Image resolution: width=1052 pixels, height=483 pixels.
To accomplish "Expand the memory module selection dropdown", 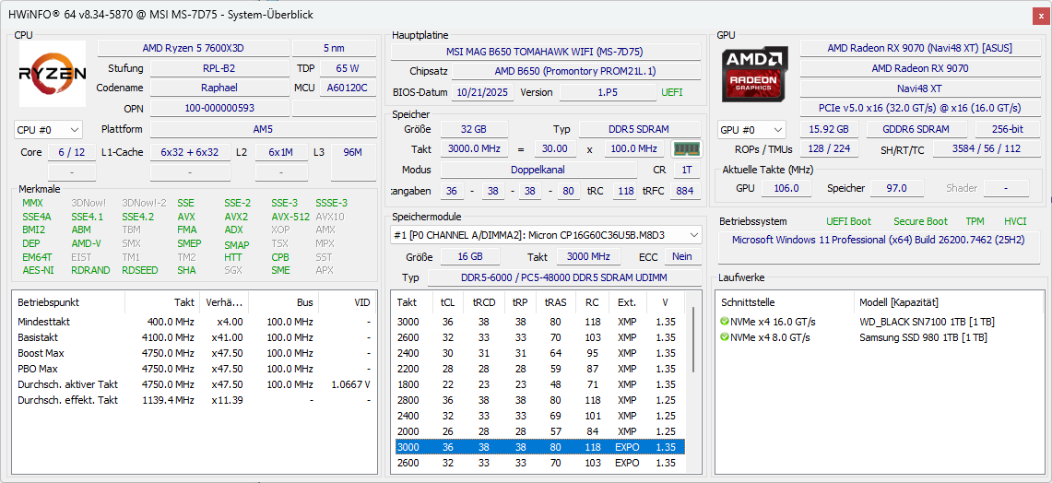I will tap(546, 235).
